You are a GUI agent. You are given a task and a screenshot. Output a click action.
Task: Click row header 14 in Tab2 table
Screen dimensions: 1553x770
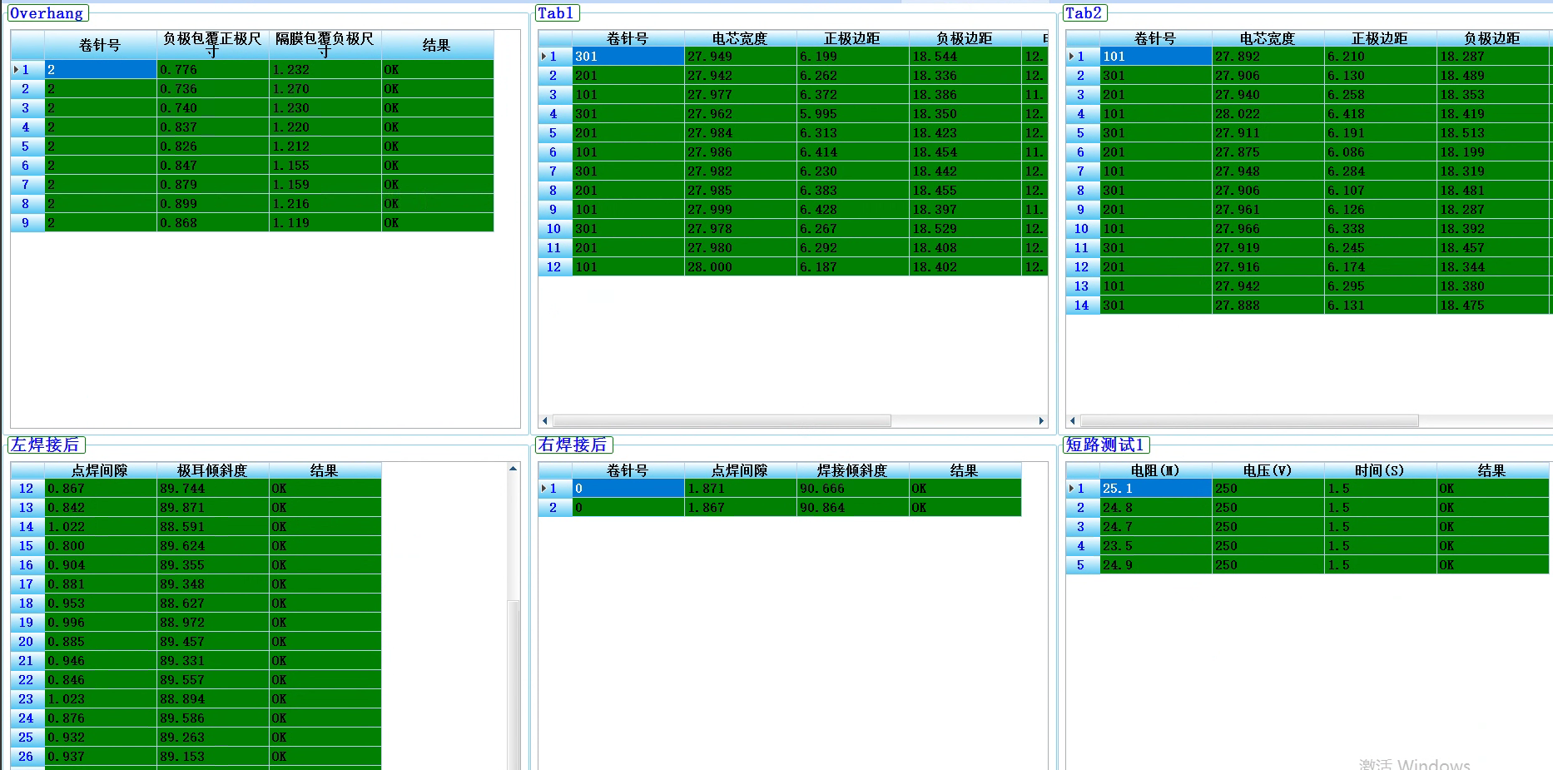point(1083,306)
